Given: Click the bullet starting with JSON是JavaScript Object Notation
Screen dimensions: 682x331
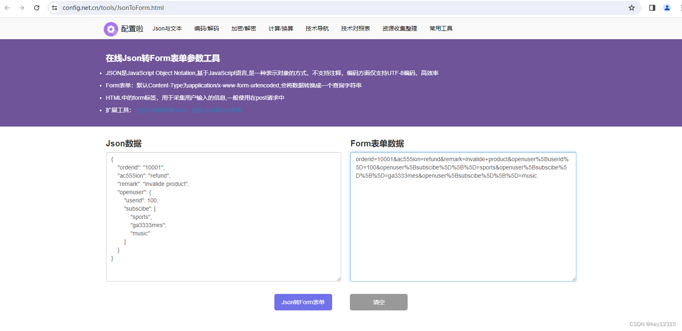Looking at the screenshot, I should tap(272, 73).
